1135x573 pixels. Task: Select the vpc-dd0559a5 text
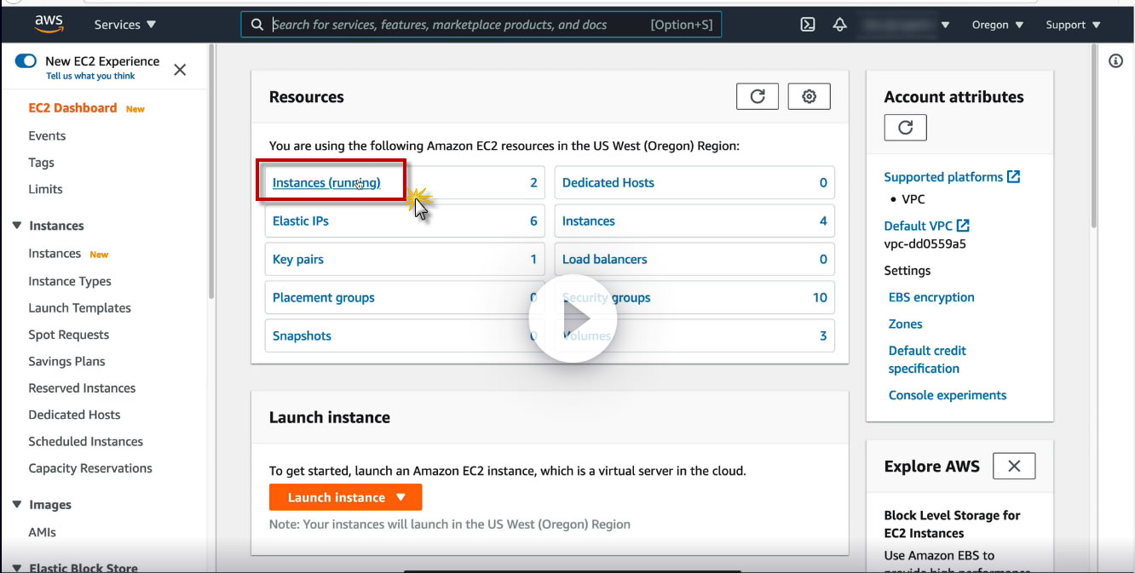pos(925,244)
